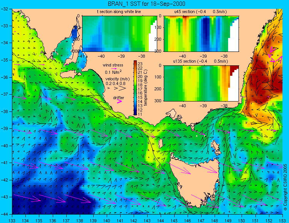Viewport: 289px width, 223px height.
Task: Click the title 'BRAN_1 SST for 18-Sep-2000'
Action: click(147, 4)
